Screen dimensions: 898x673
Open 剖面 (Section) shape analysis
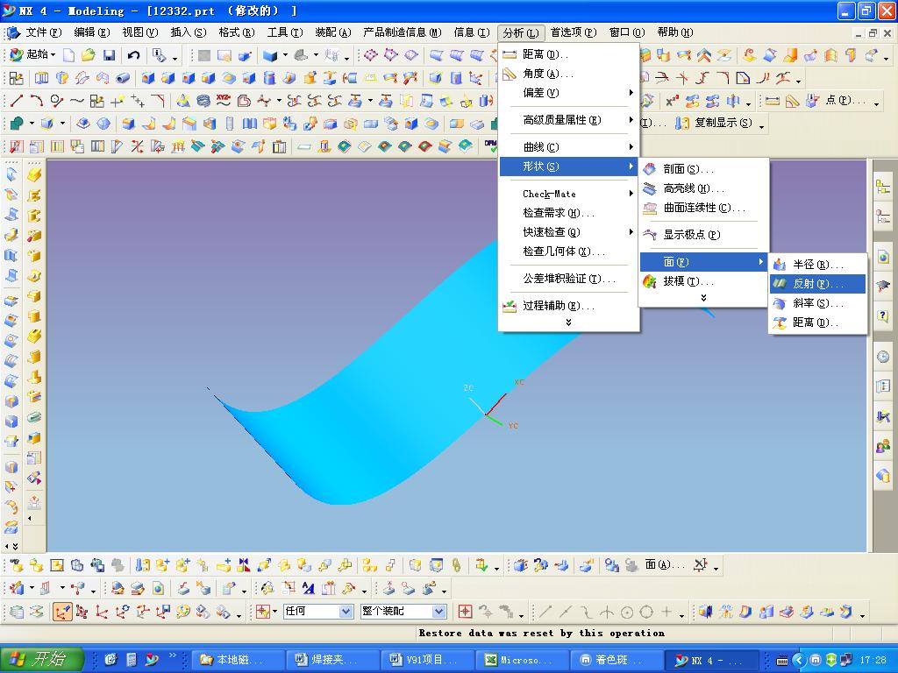coord(703,169)
